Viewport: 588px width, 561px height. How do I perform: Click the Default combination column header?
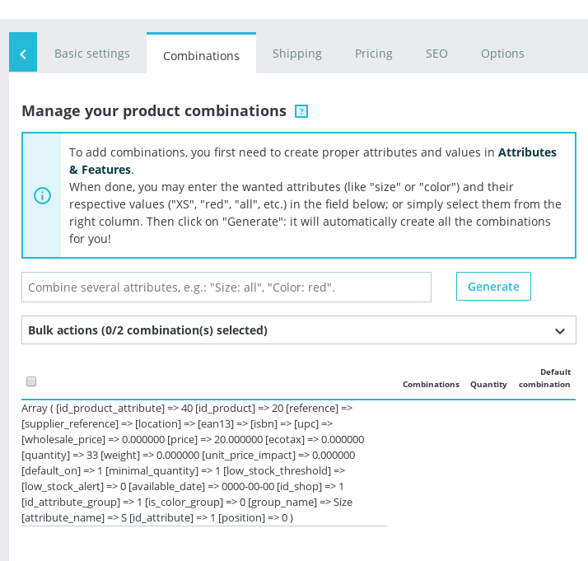click(544, 378)
